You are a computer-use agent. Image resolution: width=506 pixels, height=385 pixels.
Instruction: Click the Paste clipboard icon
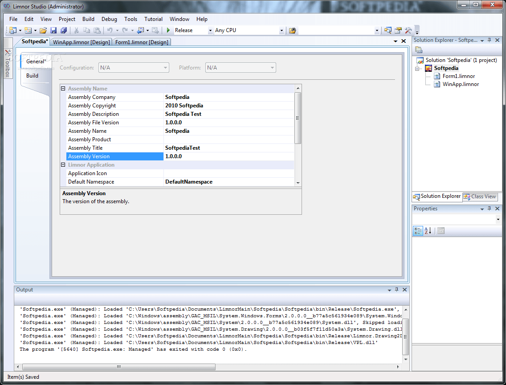click(x=97, y=30)
